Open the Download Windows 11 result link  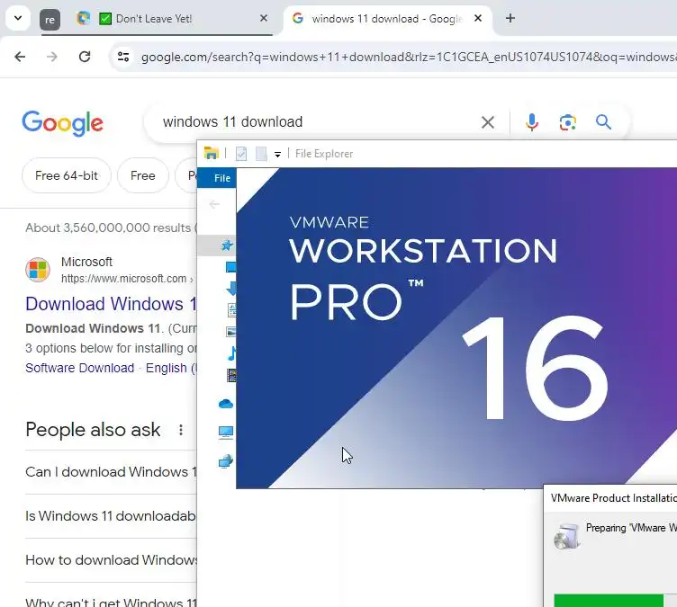pyautogui.click(x=111, y=304)
